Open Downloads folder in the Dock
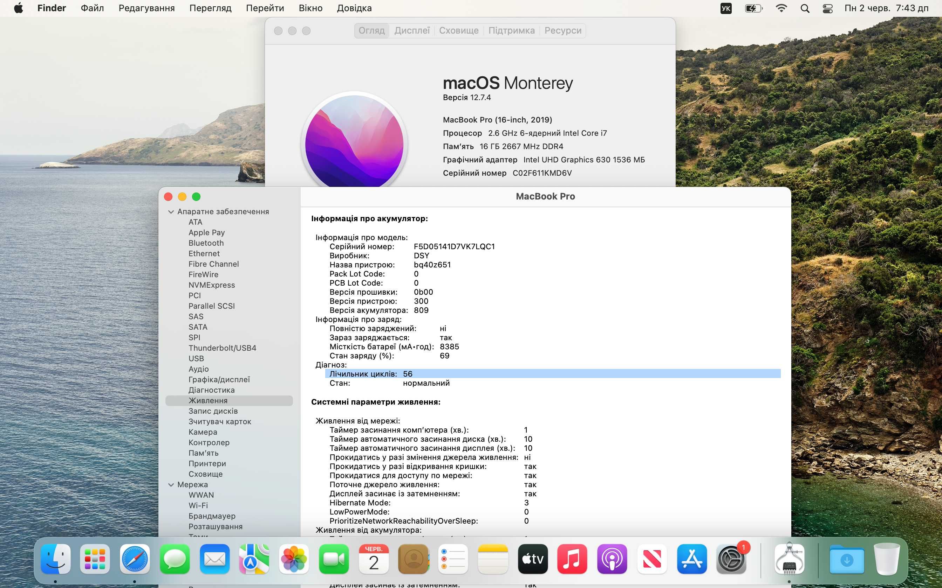Image resolution: width=942 pixels, height=588 pixels. (x=847, y=559)
